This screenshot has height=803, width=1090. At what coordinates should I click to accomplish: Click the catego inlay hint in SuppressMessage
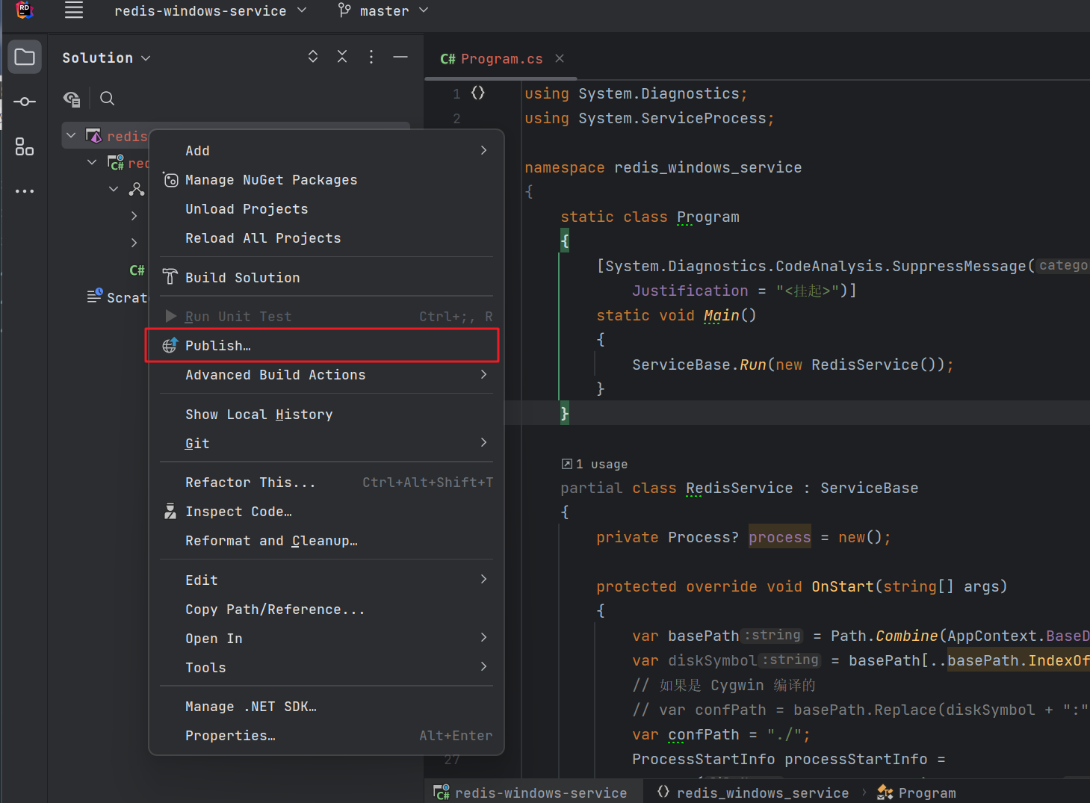click(x=1062, y=265)
